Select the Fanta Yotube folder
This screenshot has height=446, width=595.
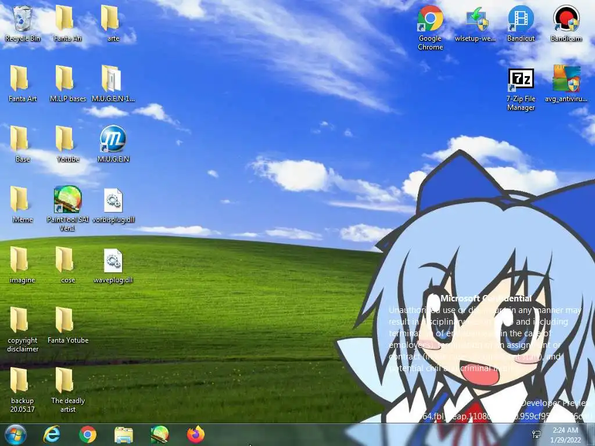67,325
